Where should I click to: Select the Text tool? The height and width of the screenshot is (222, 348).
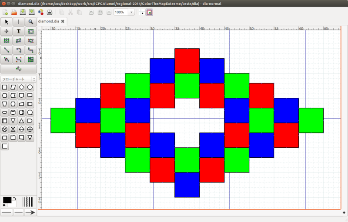coord(18,31)
